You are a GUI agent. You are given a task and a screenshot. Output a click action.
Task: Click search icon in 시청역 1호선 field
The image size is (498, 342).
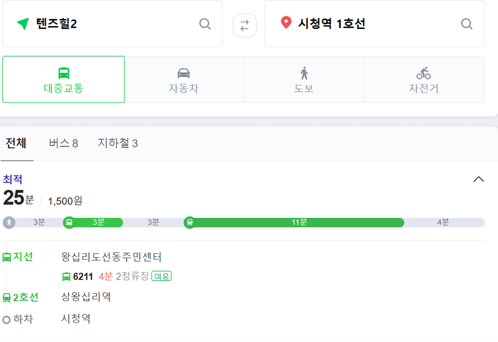click(467, 24)
